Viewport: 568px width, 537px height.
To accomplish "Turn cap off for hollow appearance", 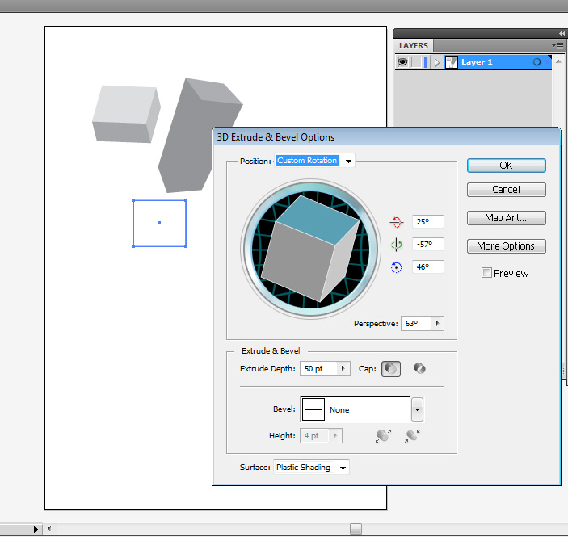I will tap(419, 369).
